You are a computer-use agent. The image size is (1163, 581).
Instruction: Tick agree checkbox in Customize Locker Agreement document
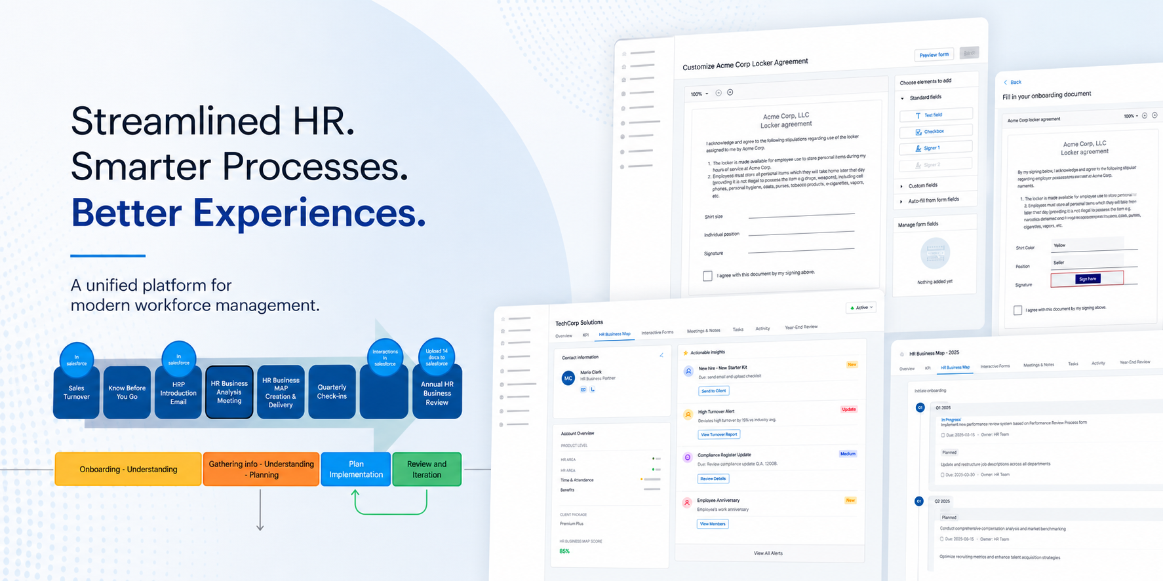point(707,276)
